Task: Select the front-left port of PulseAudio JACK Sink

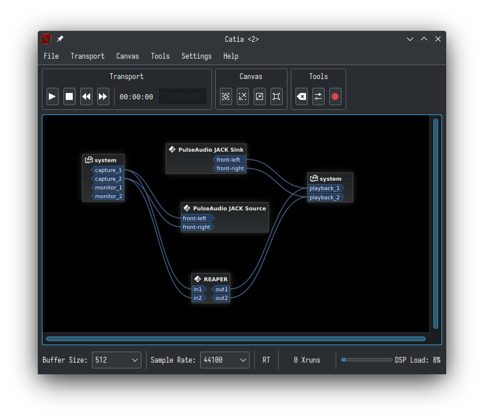Action: (229, 159)
